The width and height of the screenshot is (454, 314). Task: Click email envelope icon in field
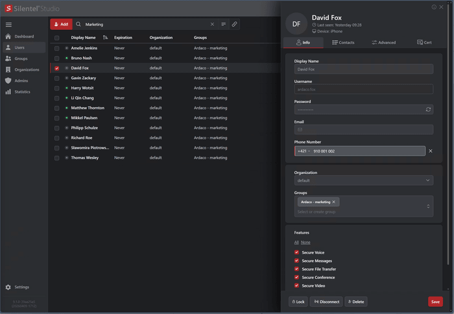point(300,130)
